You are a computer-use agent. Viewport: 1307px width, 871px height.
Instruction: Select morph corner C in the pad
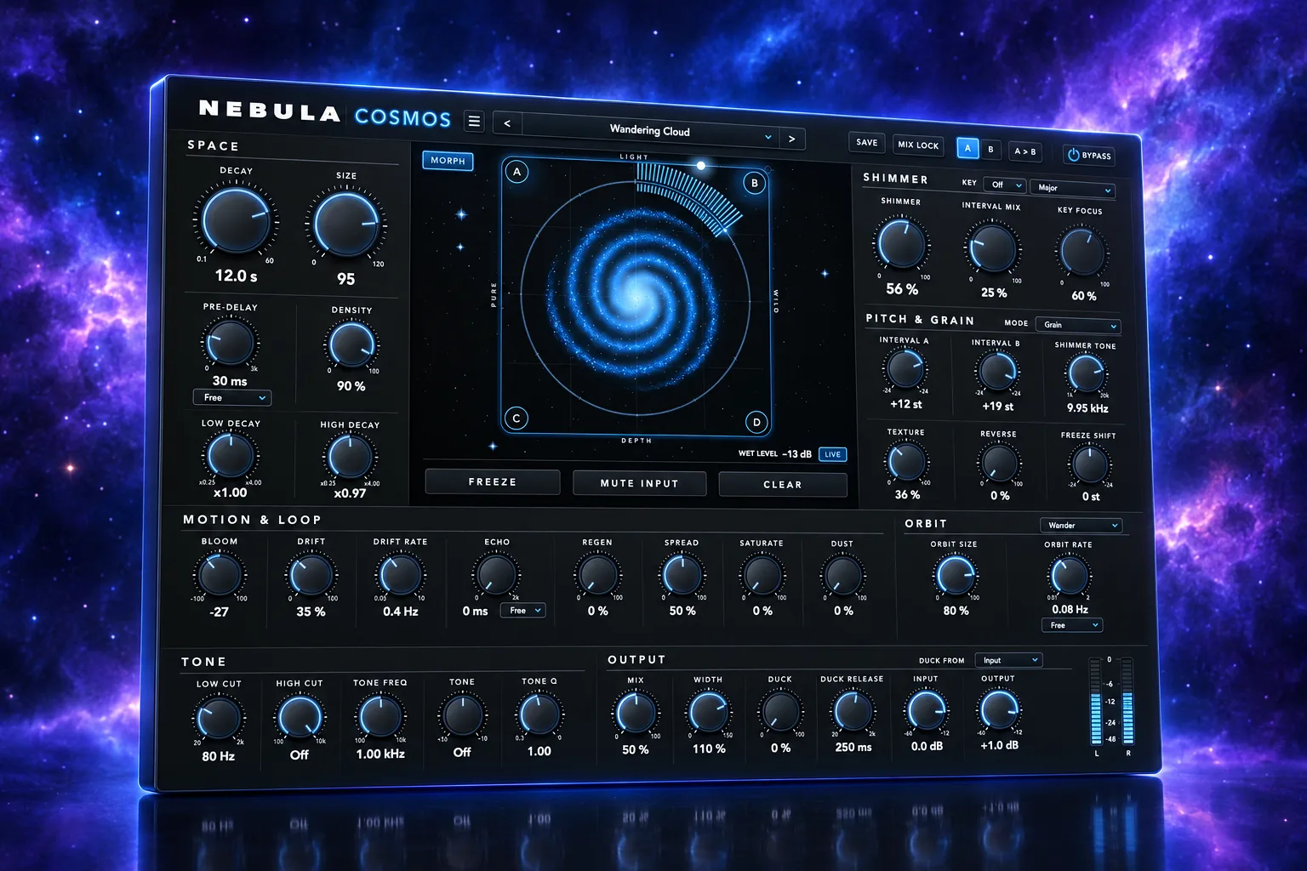point(517,418)
